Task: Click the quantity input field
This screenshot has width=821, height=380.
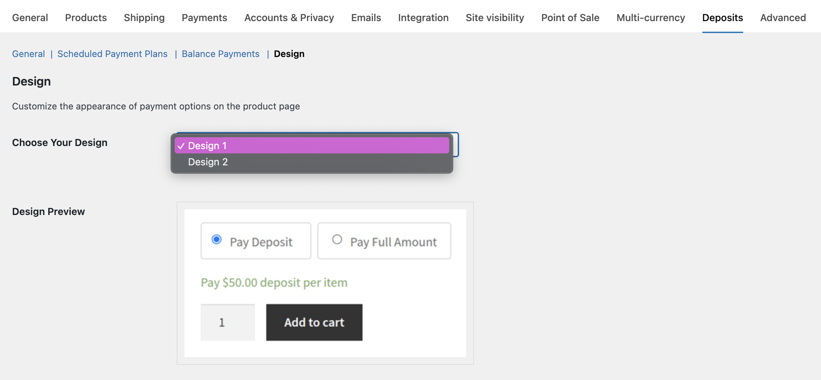Action: tap(227, 322)
